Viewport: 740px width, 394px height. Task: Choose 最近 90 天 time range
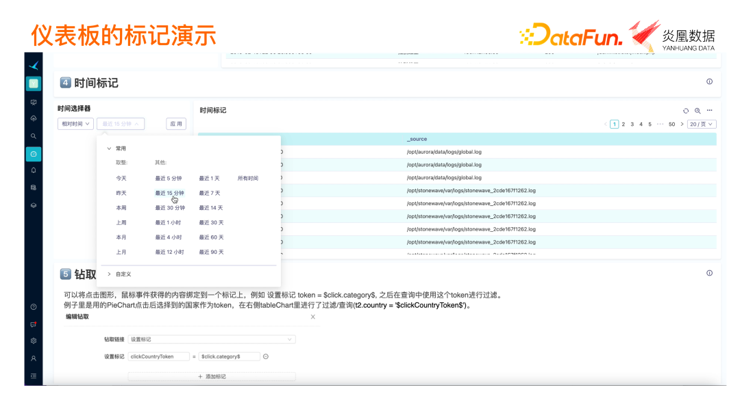click(211, 252)
